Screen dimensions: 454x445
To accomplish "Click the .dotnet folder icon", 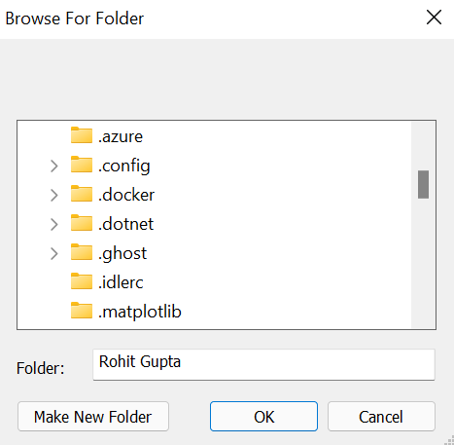I will [82, 223].
